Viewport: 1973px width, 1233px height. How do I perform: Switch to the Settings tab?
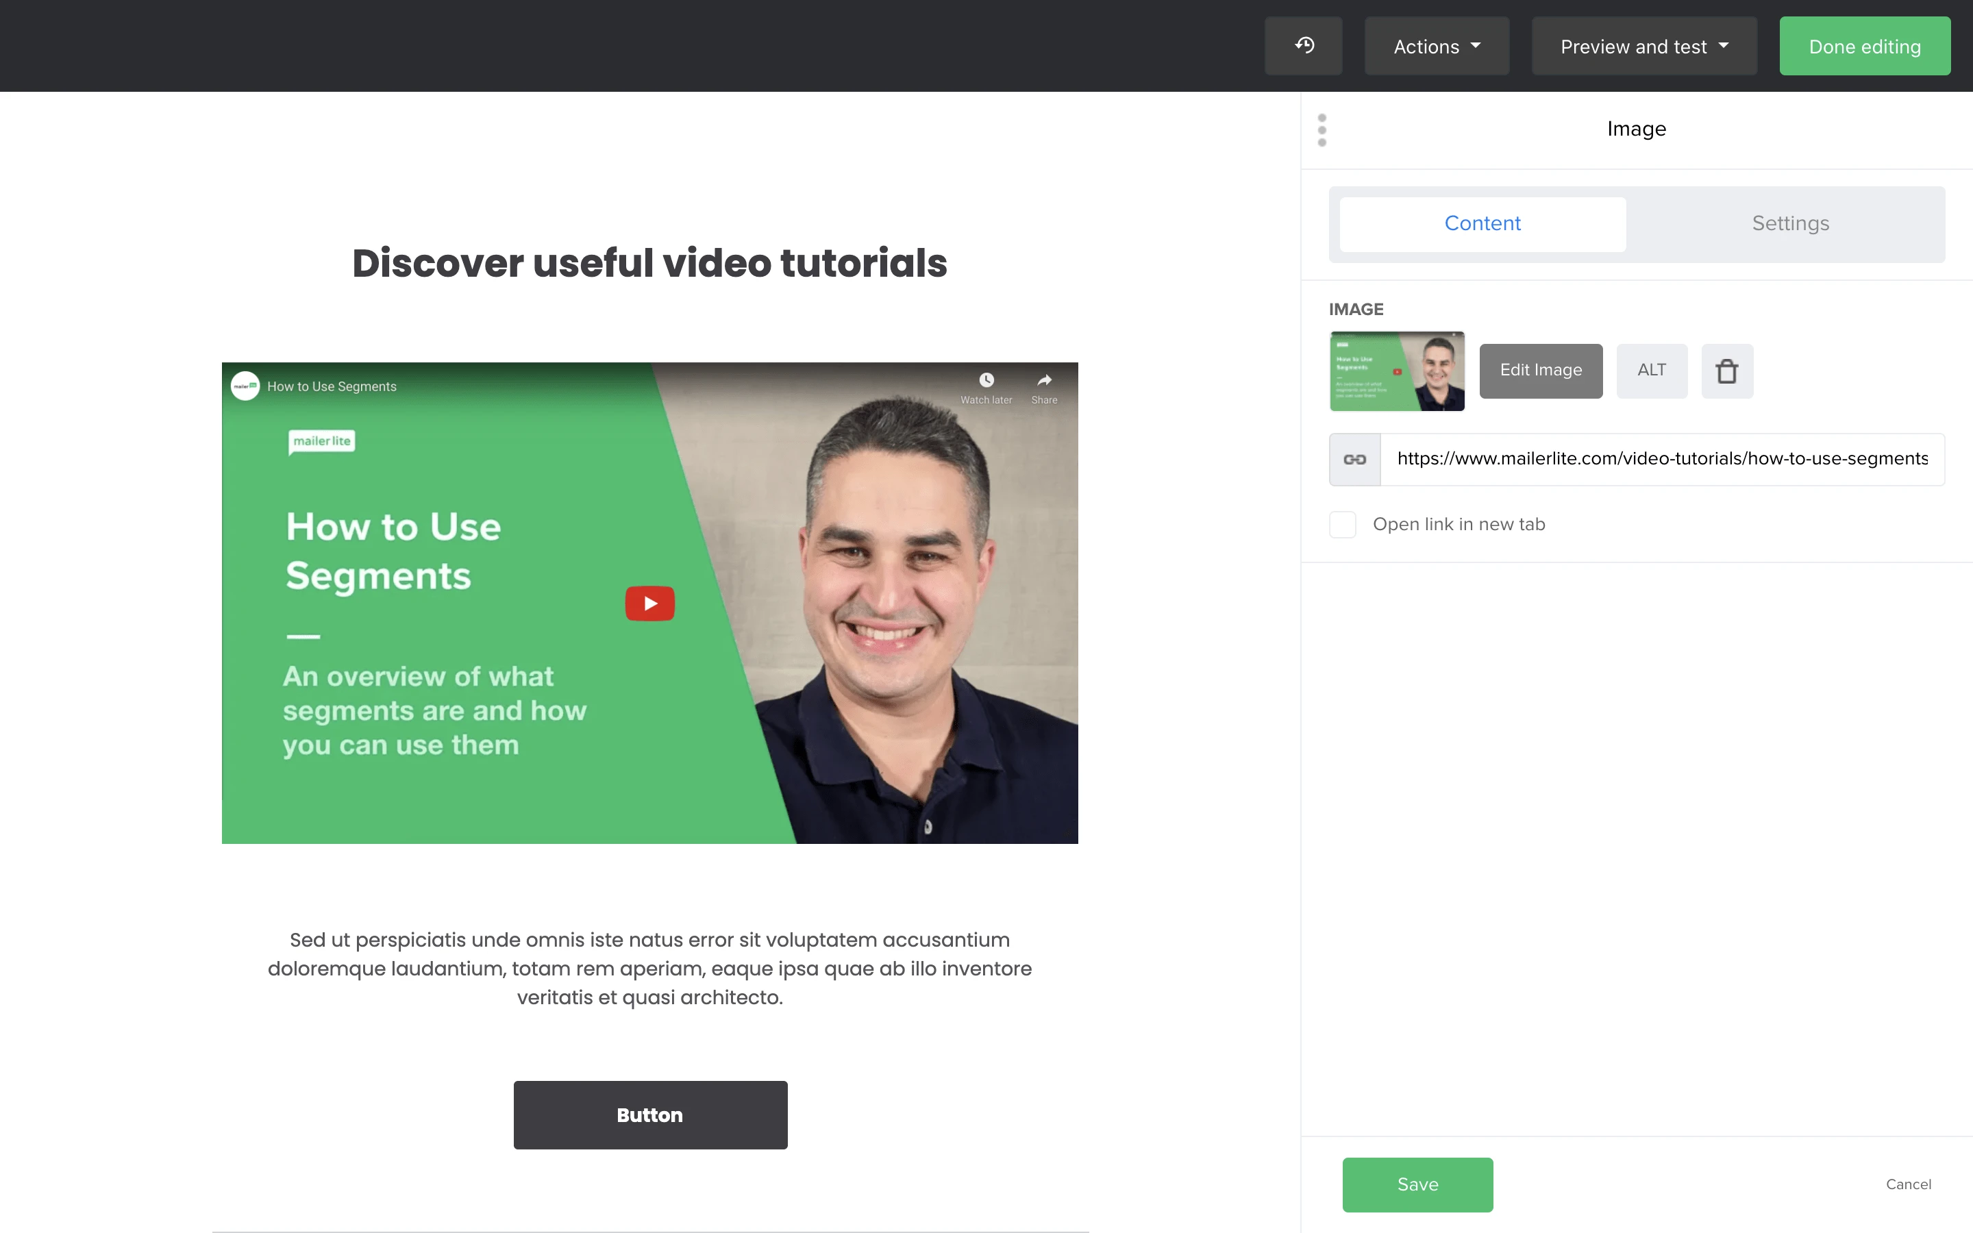coord(1789,223)
